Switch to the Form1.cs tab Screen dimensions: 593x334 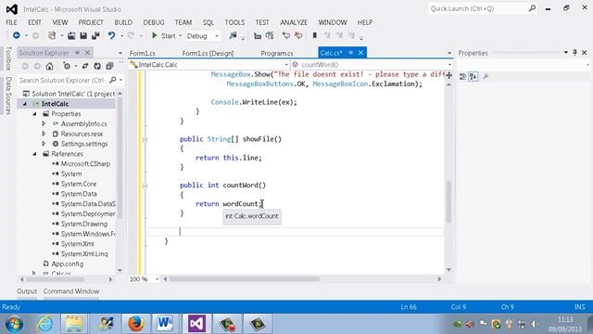click(142, 53)
